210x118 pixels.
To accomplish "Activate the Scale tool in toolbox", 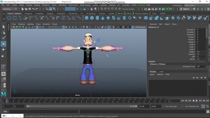I will tap(3, 55).
